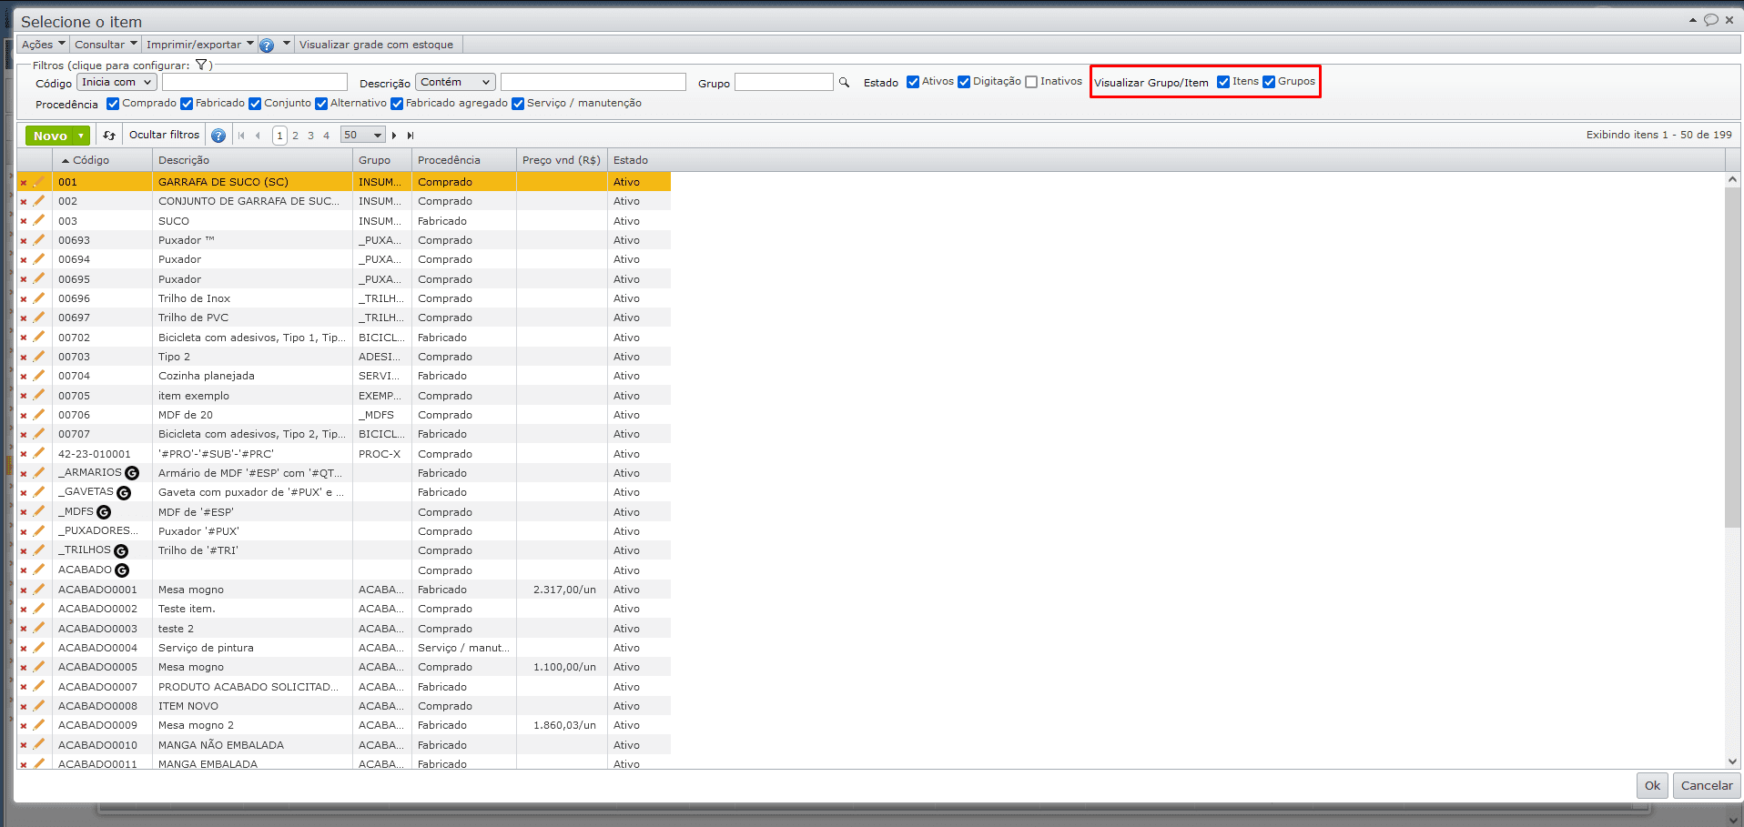
Task: Delete ACABADO0004 Serviço de pintura red X
Action: pos(24,649)
